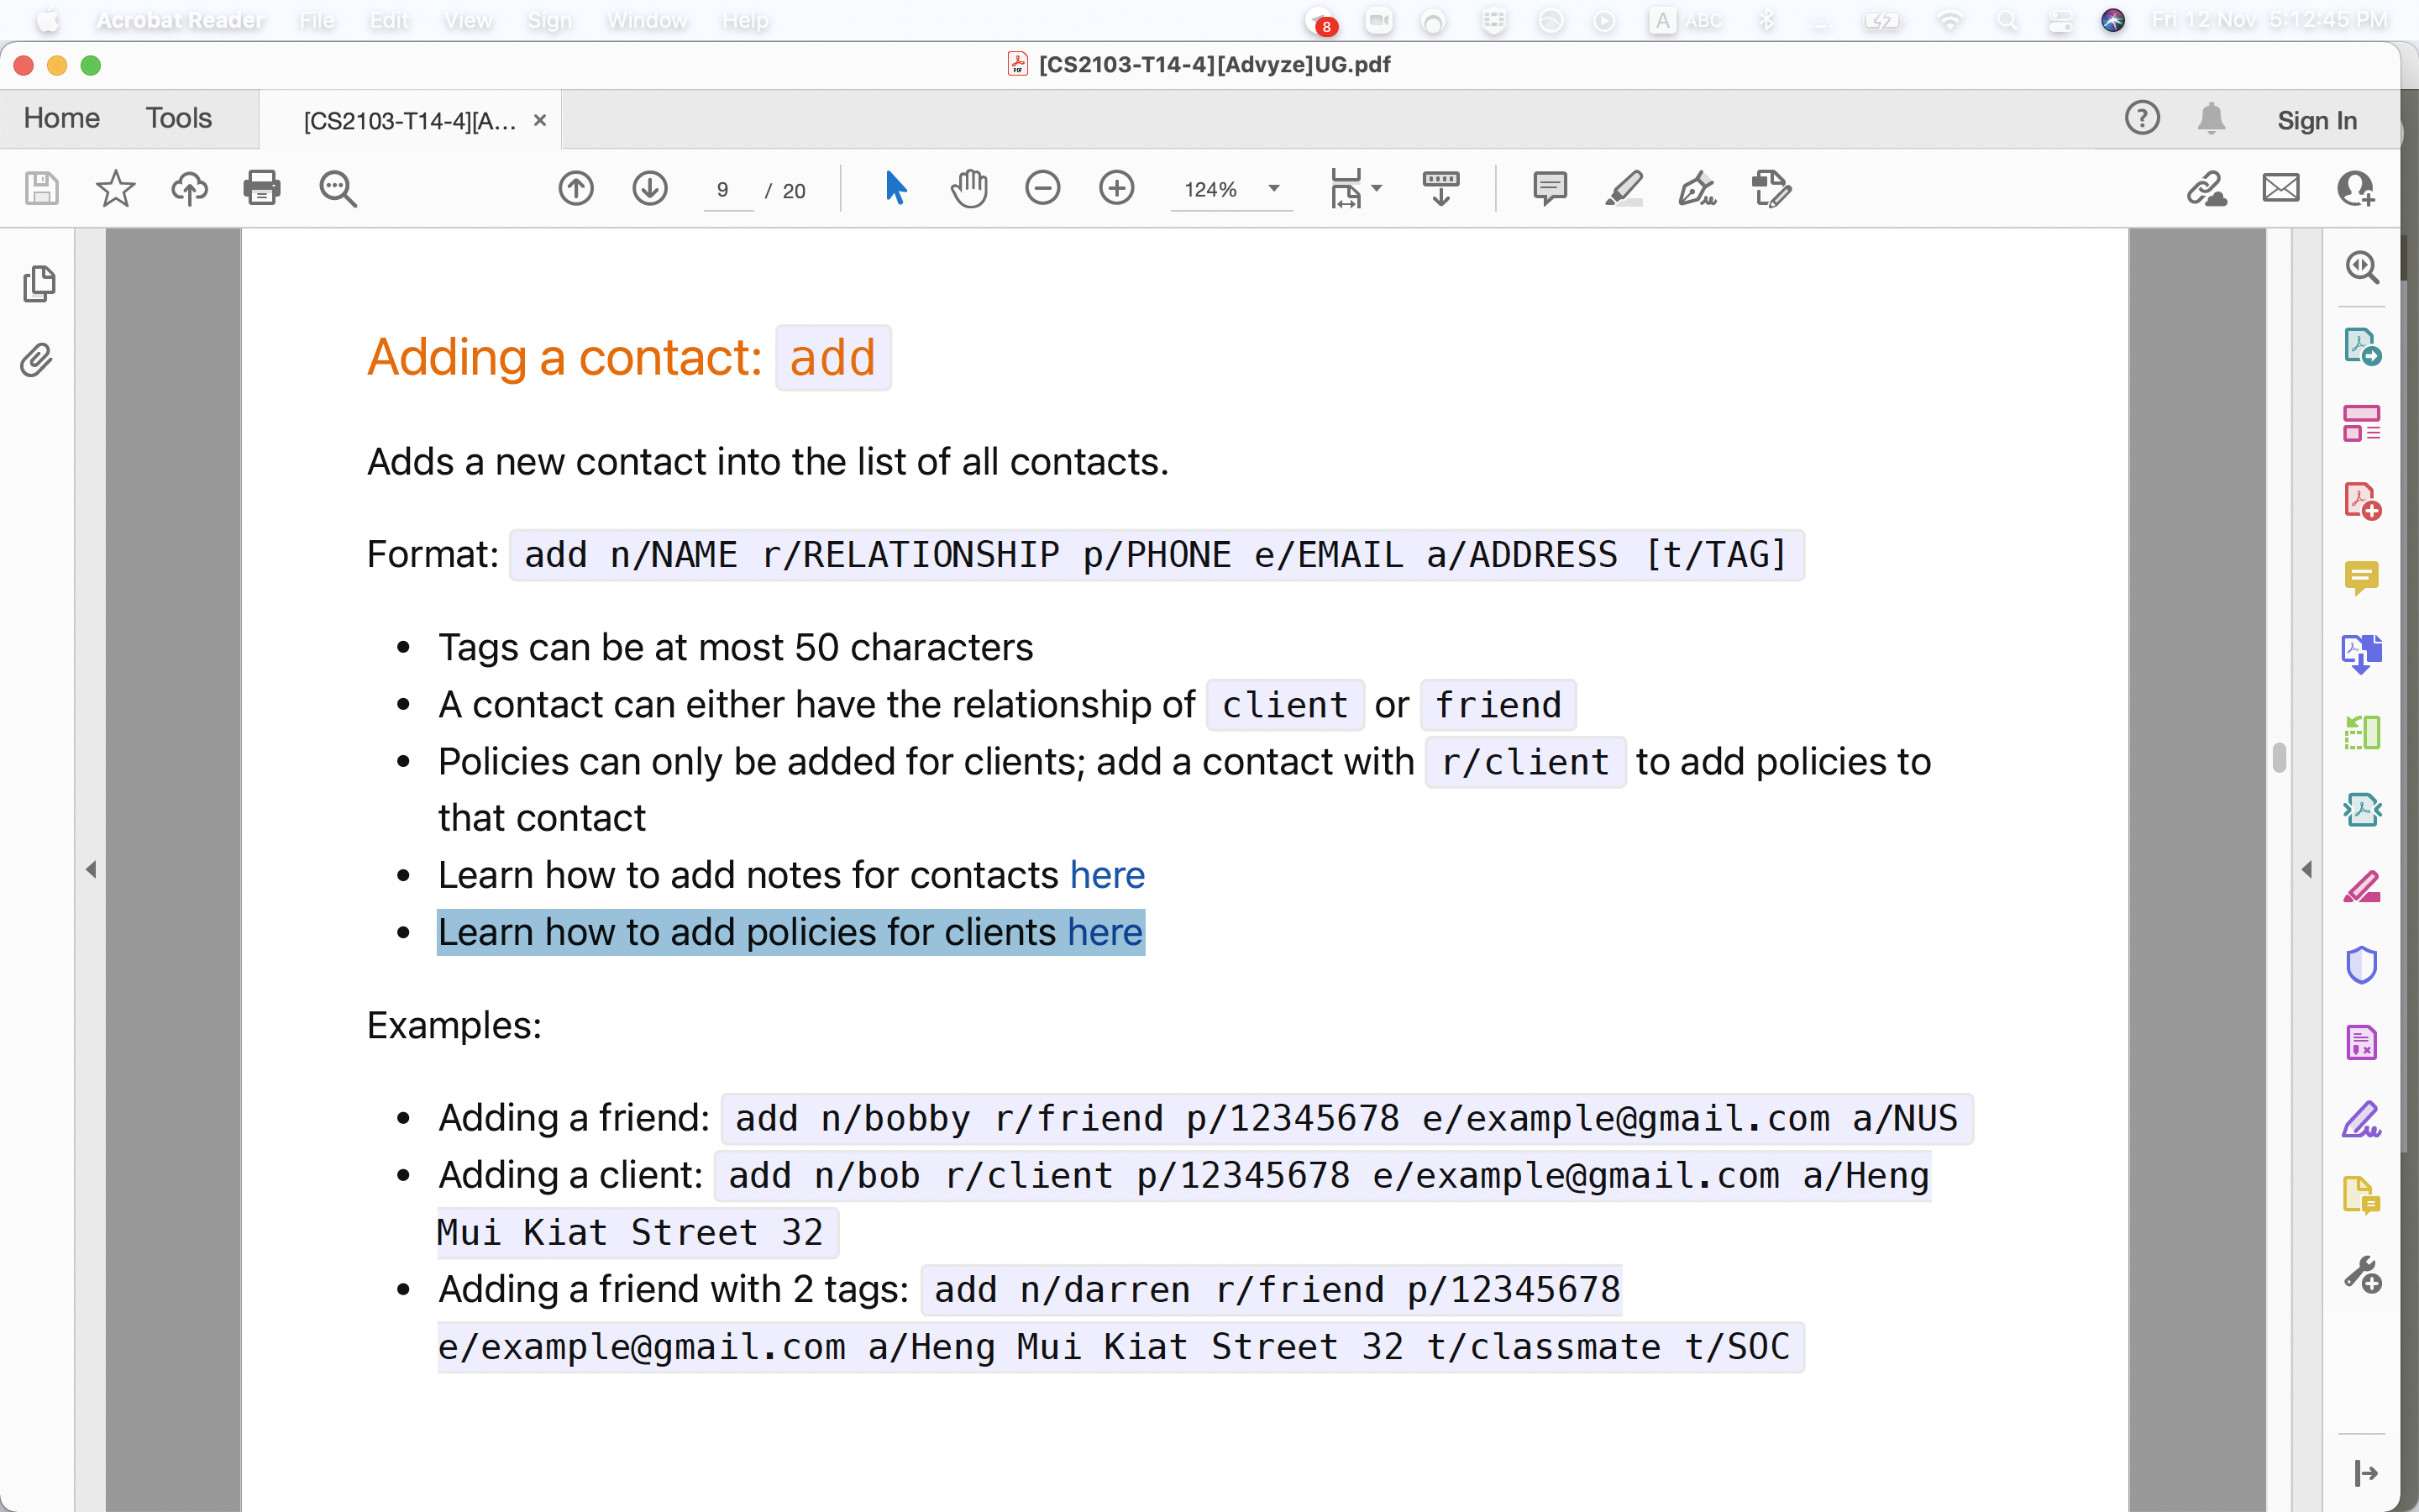Expand the fit page options dropdown
The height and width of the screenshot is (1512, 2419).
(x=1377, y=188)
